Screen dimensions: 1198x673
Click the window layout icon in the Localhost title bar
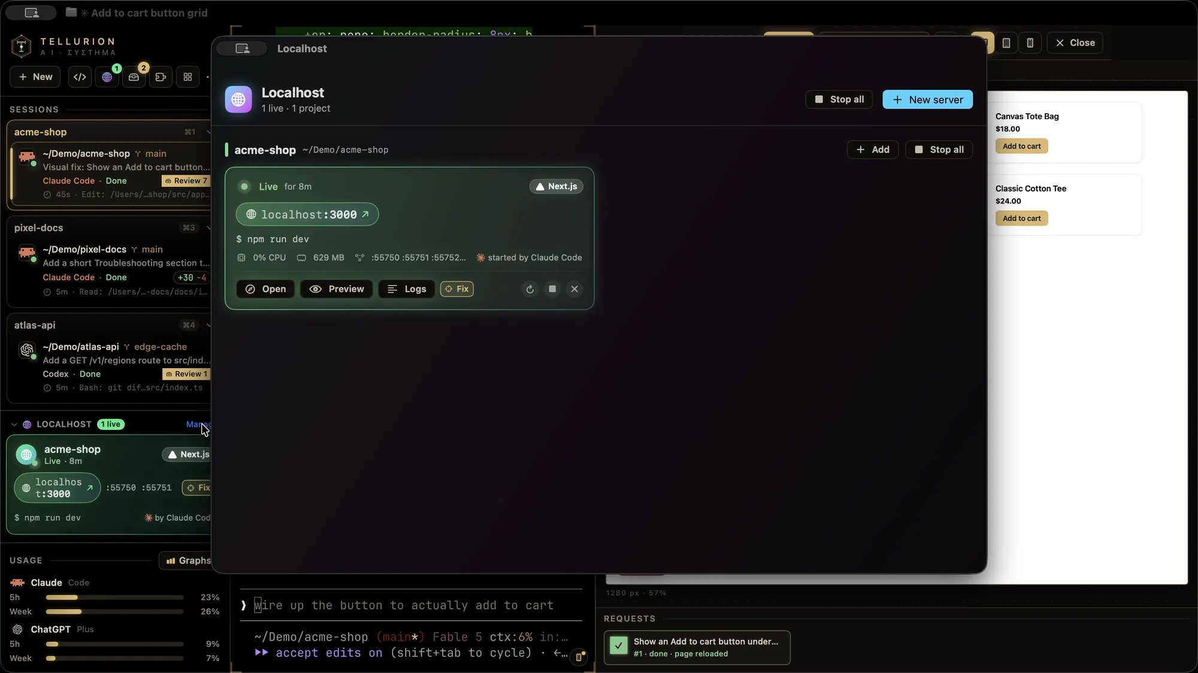tap(242, 48)
